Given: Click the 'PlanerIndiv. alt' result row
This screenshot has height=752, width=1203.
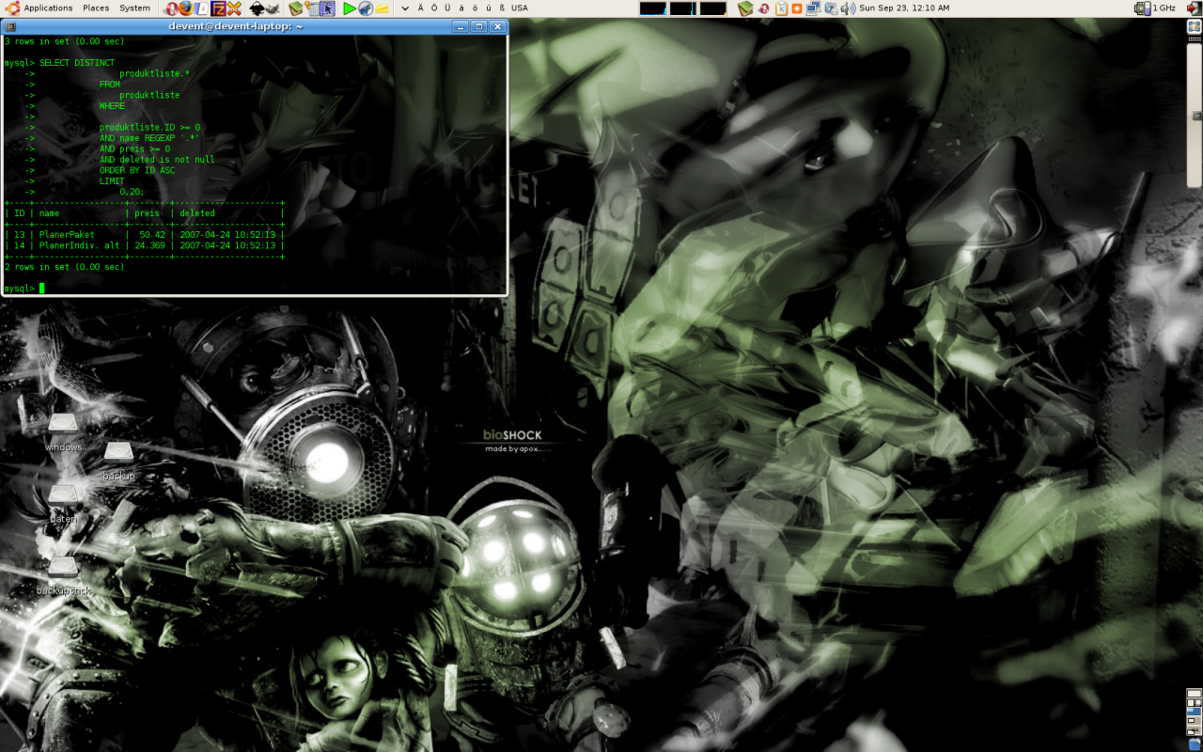Looking at the screenshot, I should [x=144, y=245].
